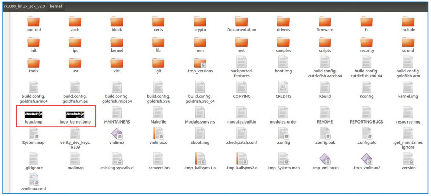This screenshot has width=431, height=196.
Task: Open the virt folder
Action: coord(117,63)
